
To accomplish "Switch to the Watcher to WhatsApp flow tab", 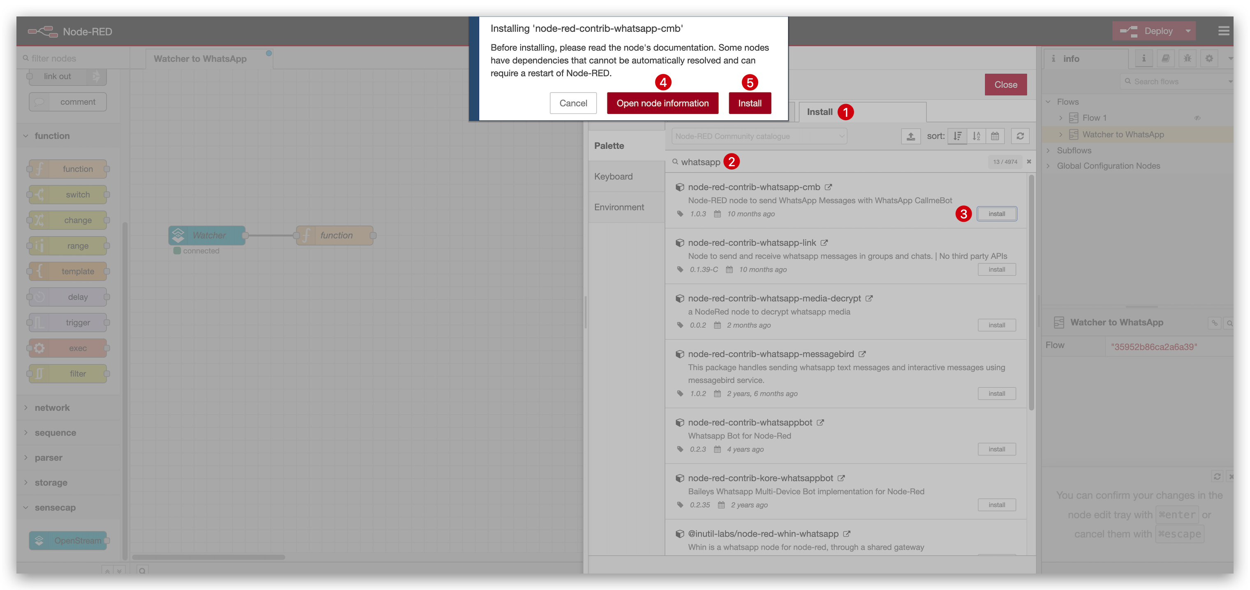I will click(x=208, y=59).
